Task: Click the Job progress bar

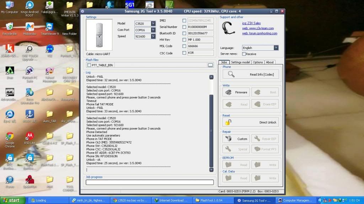Action: point(150,182)
